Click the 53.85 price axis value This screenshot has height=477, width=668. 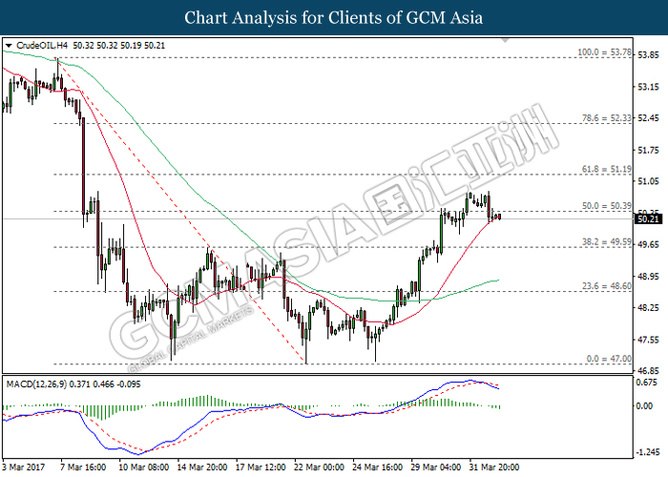648,55
